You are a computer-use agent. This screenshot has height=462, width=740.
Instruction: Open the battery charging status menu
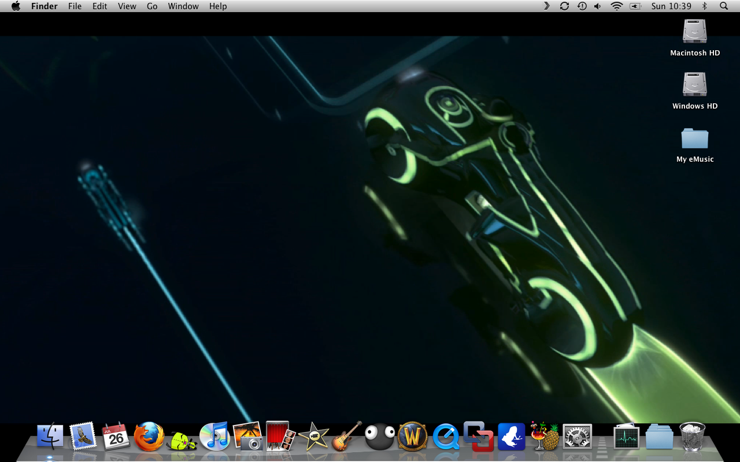[635, 6]
